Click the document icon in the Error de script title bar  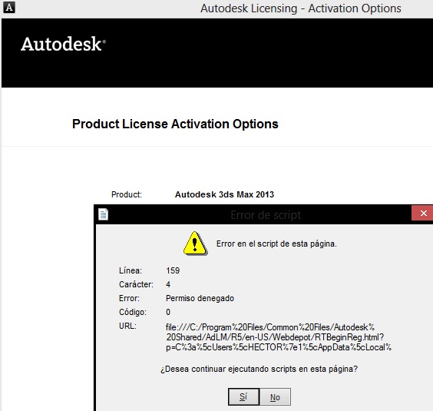pyautogui.click(x=104, y=214)
